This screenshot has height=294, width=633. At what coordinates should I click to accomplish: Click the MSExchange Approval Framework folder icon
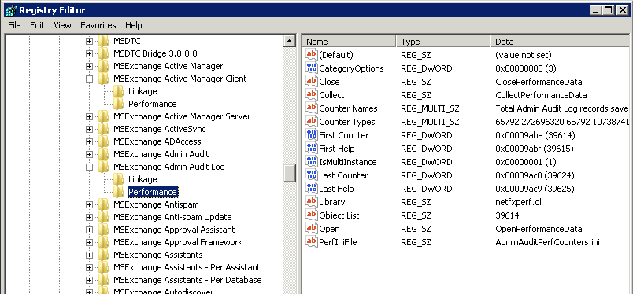tap(103, 242)
